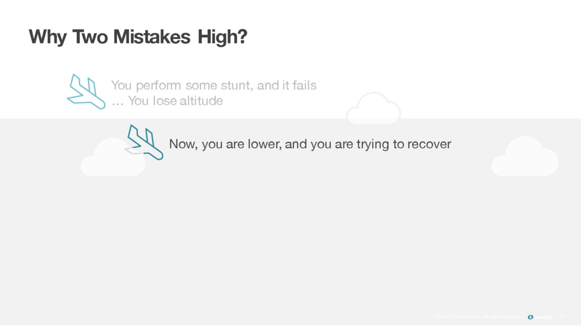
Task: Select faded line You perform some stunt
Action: (214, 85)
